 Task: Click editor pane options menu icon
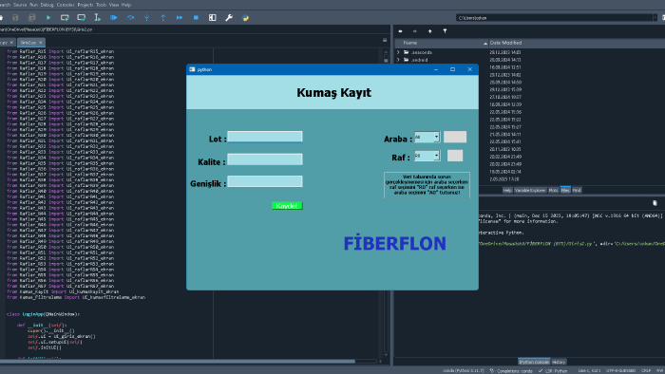[x=385, y=40]
